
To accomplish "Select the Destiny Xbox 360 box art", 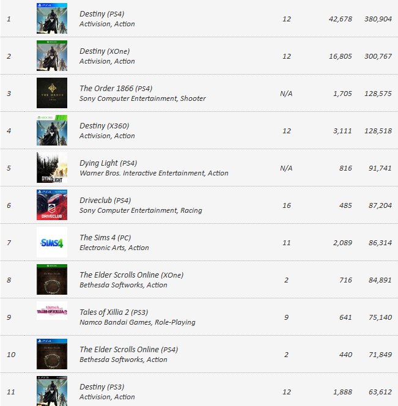I will [x=52, y=130].
